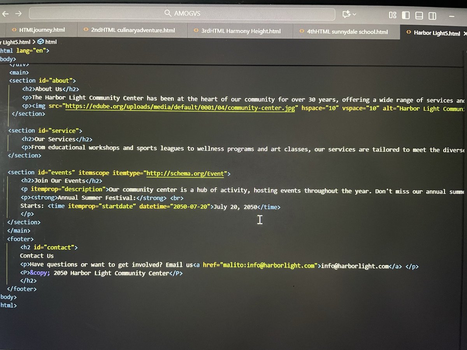Image resolution: width=467 pixels, height=350 pixels.
Task: Go forward with the navigation arrow
Action: (x=18, y=13)
